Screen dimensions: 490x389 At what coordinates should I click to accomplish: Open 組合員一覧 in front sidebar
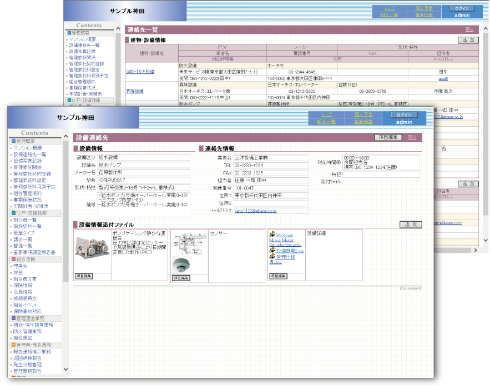click(x=25, y=220)
